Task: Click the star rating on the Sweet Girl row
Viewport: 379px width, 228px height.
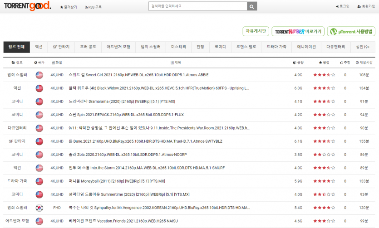Action: [324, 75]
